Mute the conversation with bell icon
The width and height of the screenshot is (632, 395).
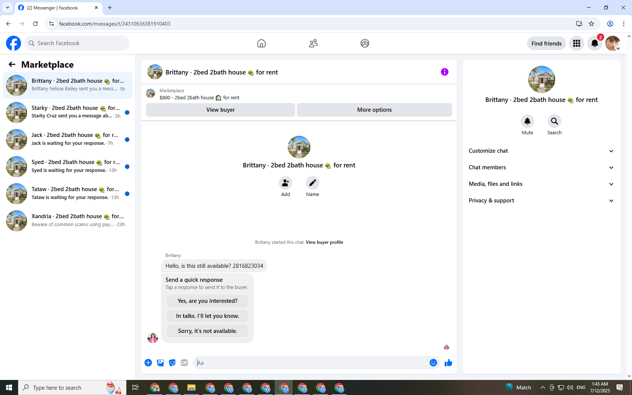tap(527, 121)
